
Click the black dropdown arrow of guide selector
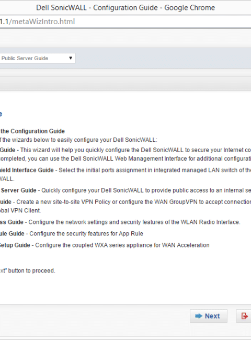pos(71,58)
